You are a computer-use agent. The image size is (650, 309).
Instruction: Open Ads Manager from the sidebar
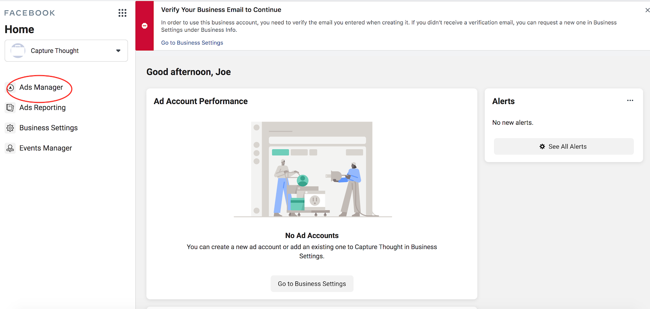click(x=41, y=87)
